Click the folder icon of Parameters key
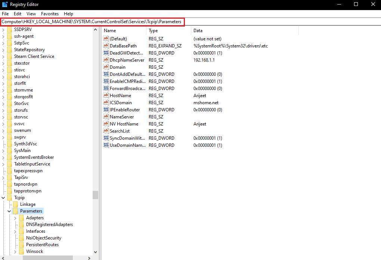The image size is (381, 260). (x=16, y=211)
